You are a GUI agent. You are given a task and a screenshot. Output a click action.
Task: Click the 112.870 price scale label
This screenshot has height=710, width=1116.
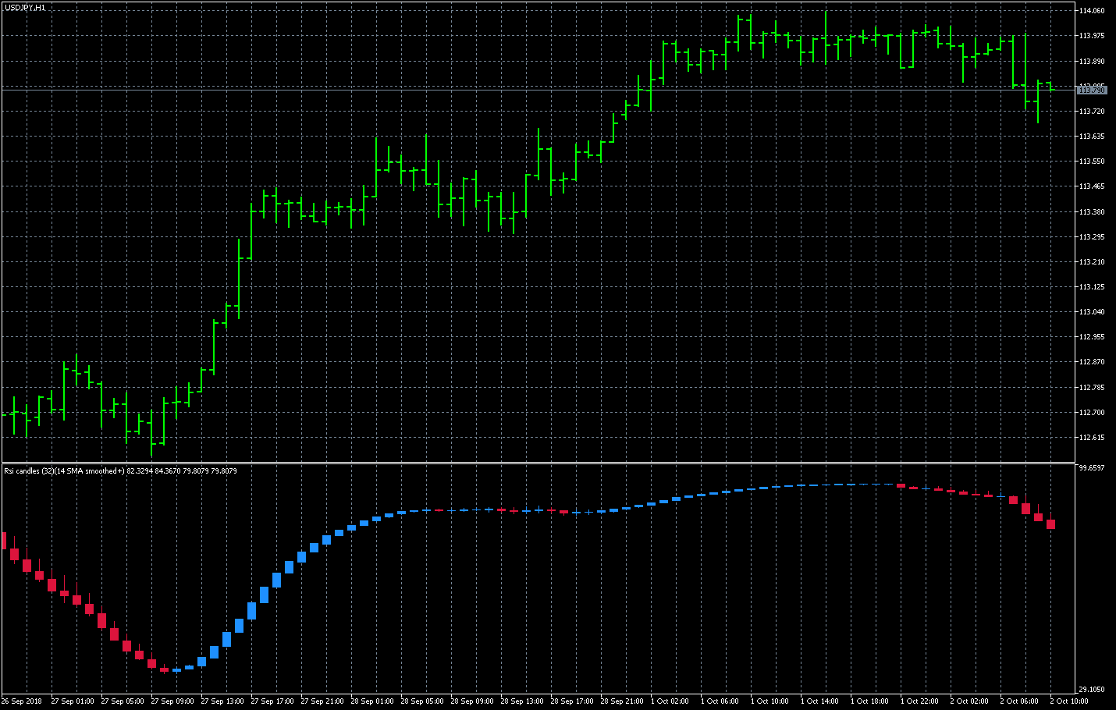(1091, 362)
